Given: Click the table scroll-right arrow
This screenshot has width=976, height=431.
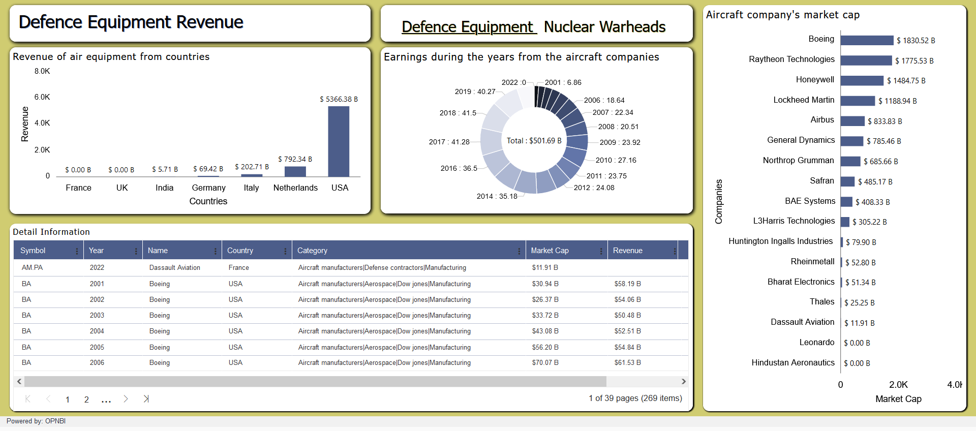Looking at the screenshot, I should (684, 381).
